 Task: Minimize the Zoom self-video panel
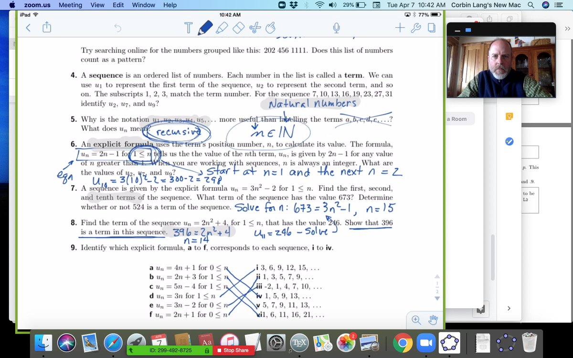click(457, 30)
